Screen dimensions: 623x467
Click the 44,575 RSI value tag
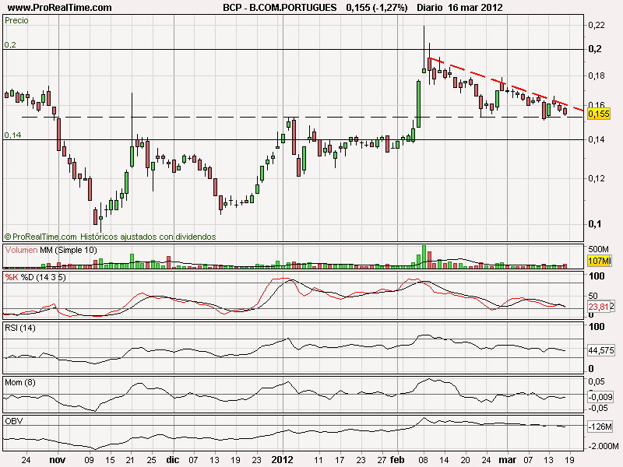(601, 350)
